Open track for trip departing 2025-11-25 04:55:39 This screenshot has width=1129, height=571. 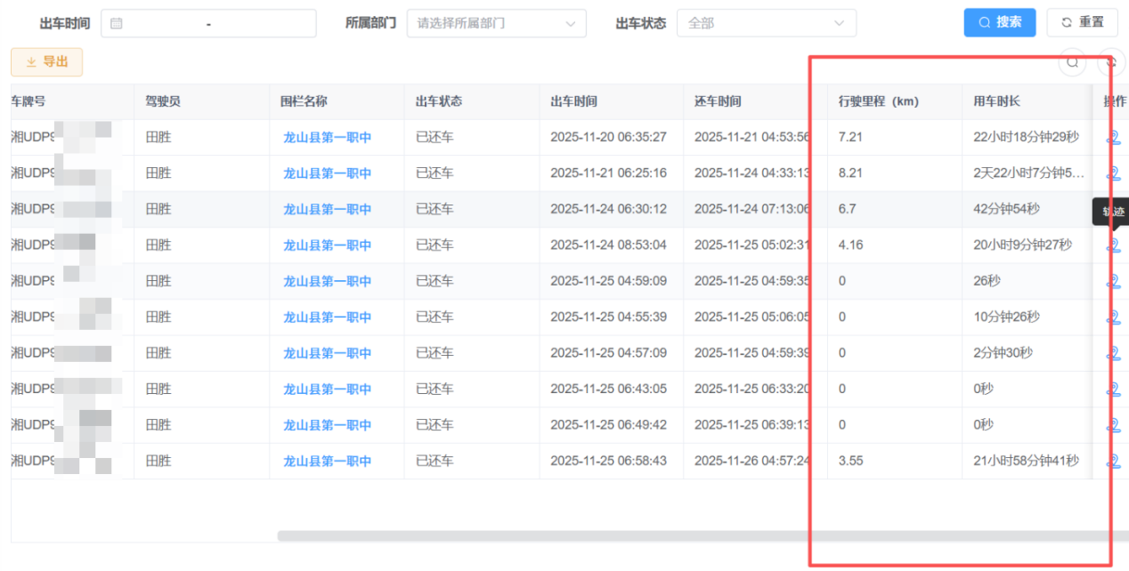1113,318
